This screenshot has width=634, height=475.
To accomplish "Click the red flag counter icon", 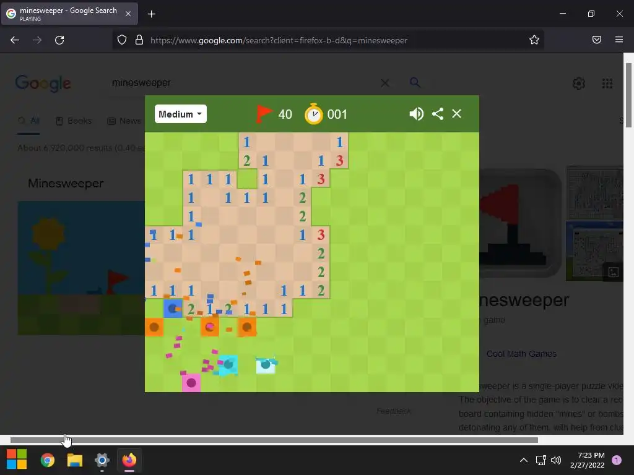I will click(x=264, y=114).
